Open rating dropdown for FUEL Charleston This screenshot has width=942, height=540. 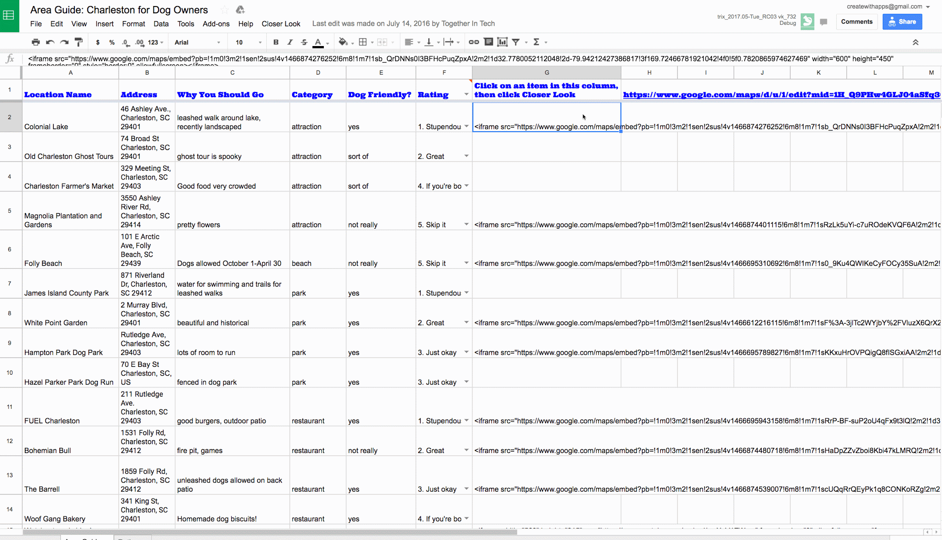coord(466,421)
